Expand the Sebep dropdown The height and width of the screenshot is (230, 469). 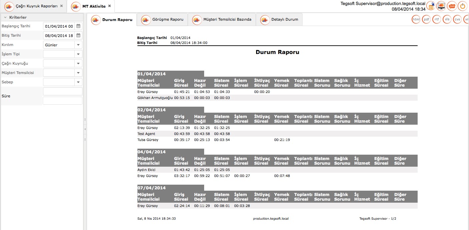coord(78,82)
